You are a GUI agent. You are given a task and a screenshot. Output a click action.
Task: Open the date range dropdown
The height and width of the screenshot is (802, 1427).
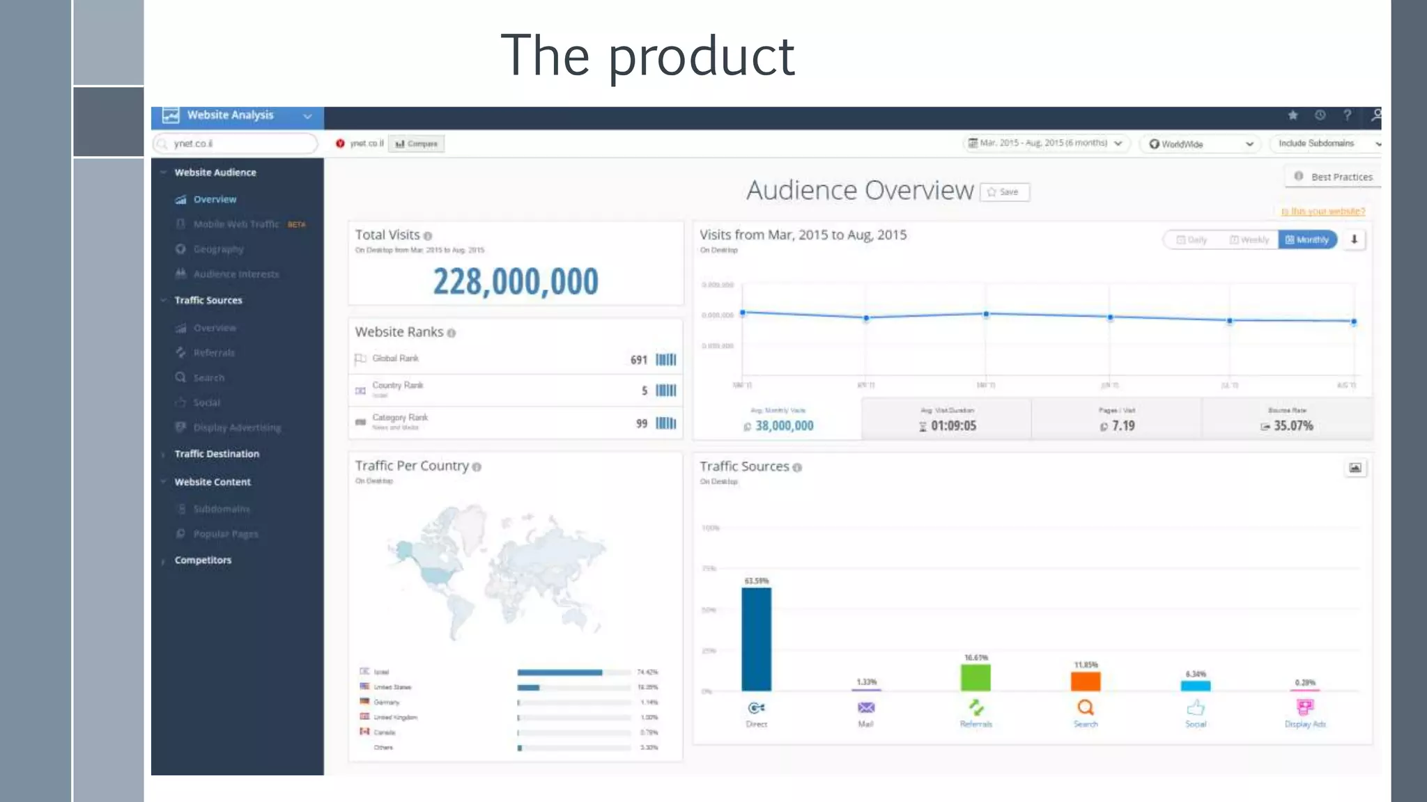(1045, 143)
